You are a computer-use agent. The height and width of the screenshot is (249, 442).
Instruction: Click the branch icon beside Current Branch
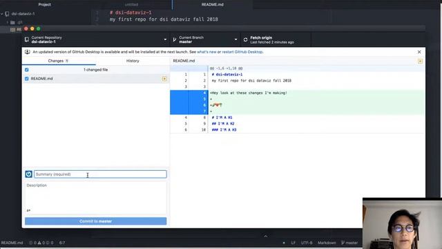click(174, 40)
